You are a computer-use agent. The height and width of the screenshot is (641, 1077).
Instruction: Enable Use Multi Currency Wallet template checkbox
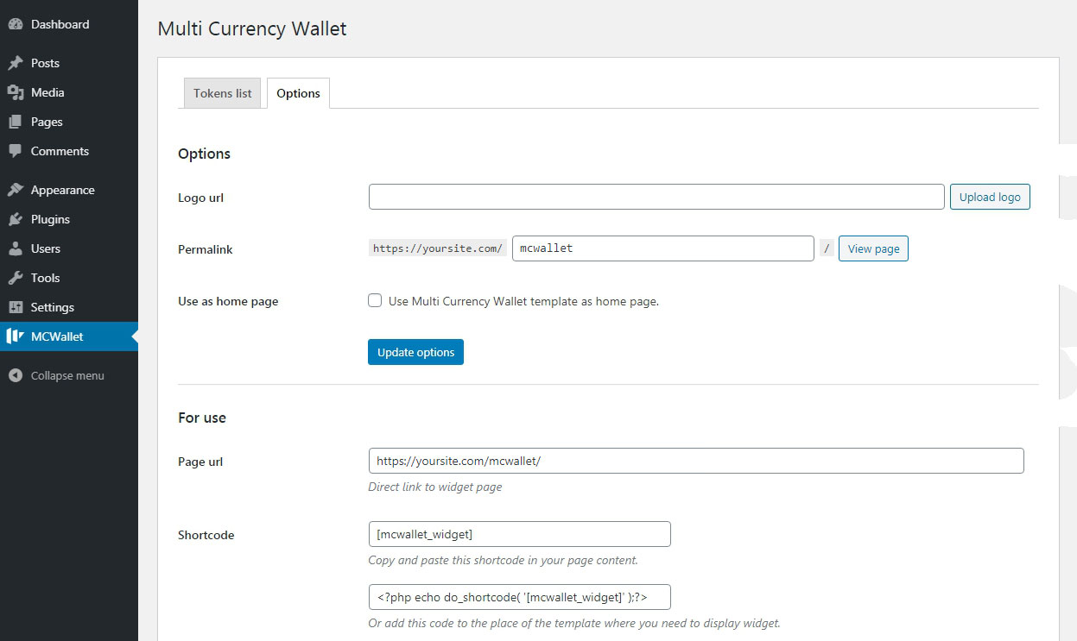(x=375, y=300)
